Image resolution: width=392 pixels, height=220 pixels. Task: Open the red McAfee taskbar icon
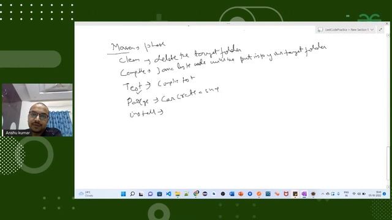point(286,194)
